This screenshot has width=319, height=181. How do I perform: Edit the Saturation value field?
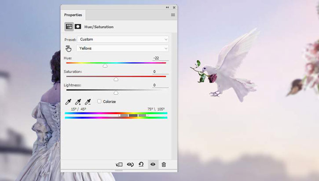point(161,71)
